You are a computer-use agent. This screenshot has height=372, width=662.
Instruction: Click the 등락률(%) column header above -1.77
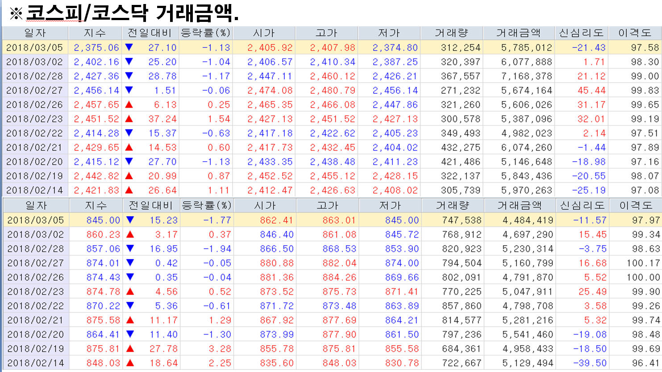pyautogui.click(x=207, y=205)
